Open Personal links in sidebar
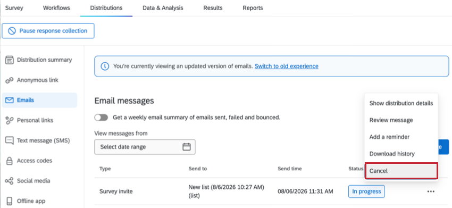This screenshot has height=208, width=452. [39, 120]
